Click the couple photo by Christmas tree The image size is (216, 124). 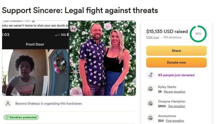point(102,58)
